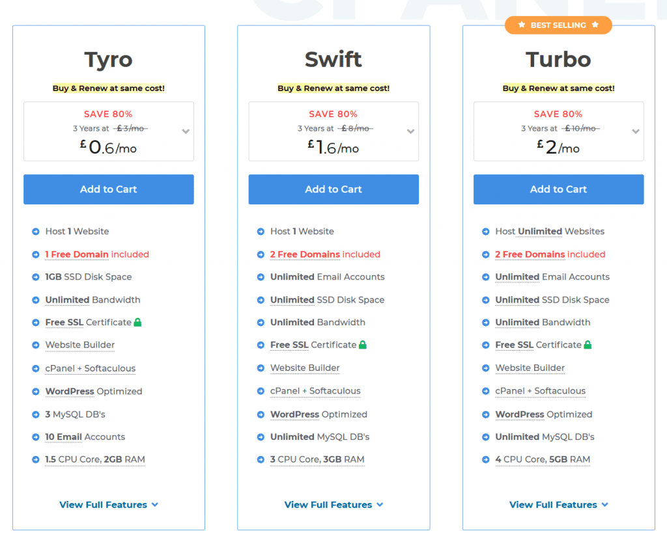Screen dimensions: 667x540
Task: Click '1 Free Domain included' in Tyro
Action: pos(97,254)
